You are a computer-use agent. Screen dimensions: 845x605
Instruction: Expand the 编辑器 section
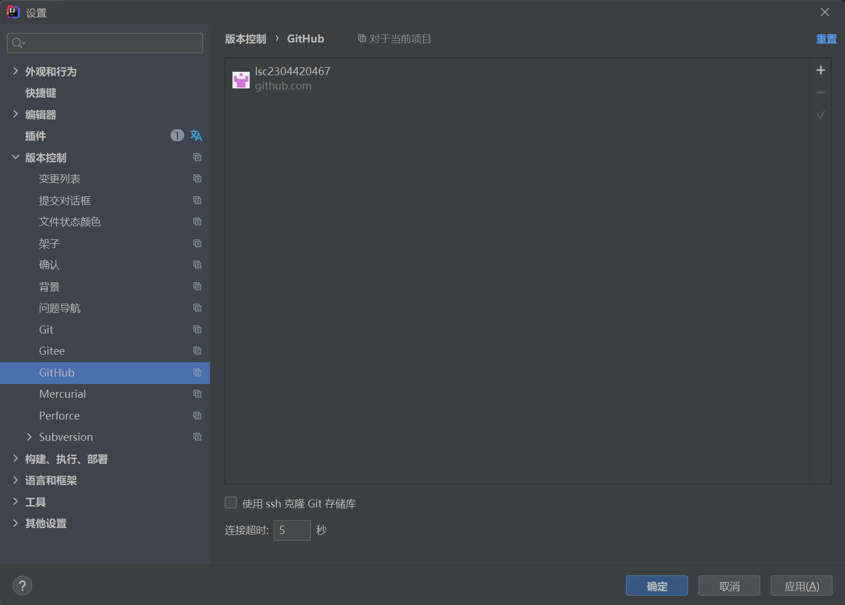pyautogui.click(x=15, y=114)
